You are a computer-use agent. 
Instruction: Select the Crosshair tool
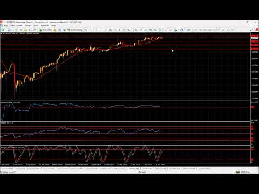[91, 30]
